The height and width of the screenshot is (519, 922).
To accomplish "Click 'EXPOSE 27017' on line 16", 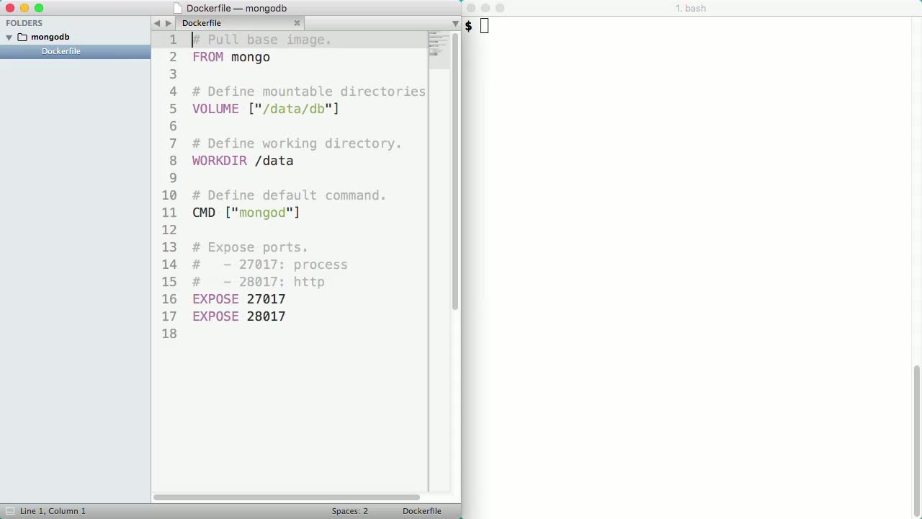I will pyautogui.click(x=239, y=299).
